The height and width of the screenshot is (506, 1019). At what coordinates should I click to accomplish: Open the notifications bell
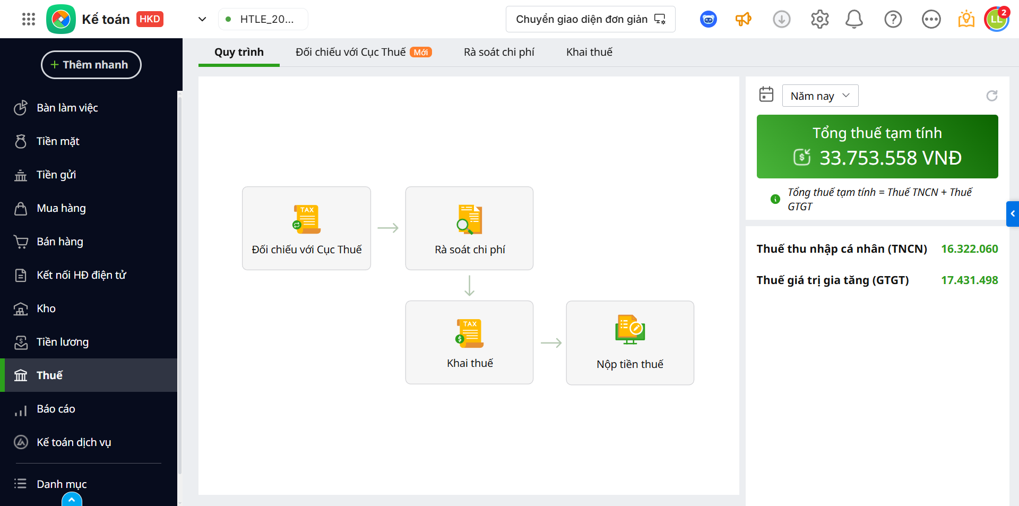[x=854, y=20]
